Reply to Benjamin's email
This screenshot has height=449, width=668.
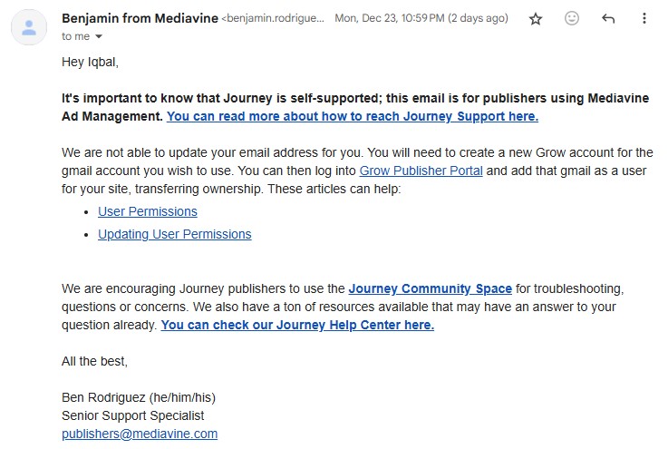click(x=608, y=18)
